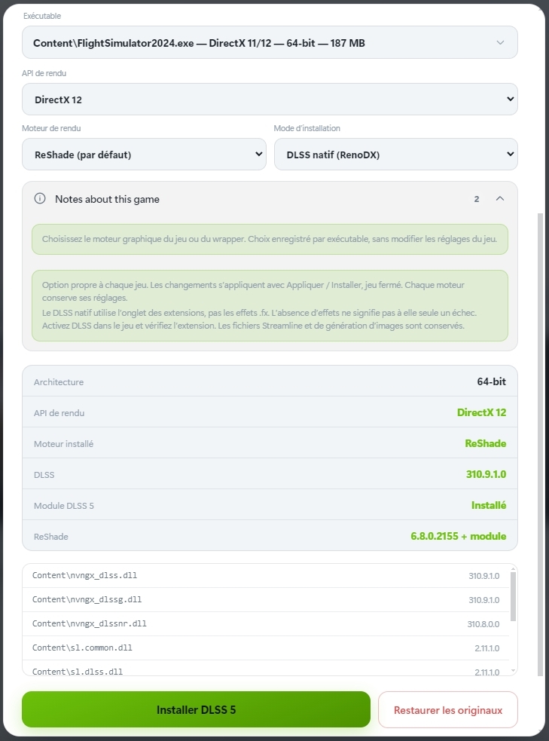Screen dimensions: 549x741
Task: Click the DLSS version 310.9.1.0 value
Action: tap(486, 474)
